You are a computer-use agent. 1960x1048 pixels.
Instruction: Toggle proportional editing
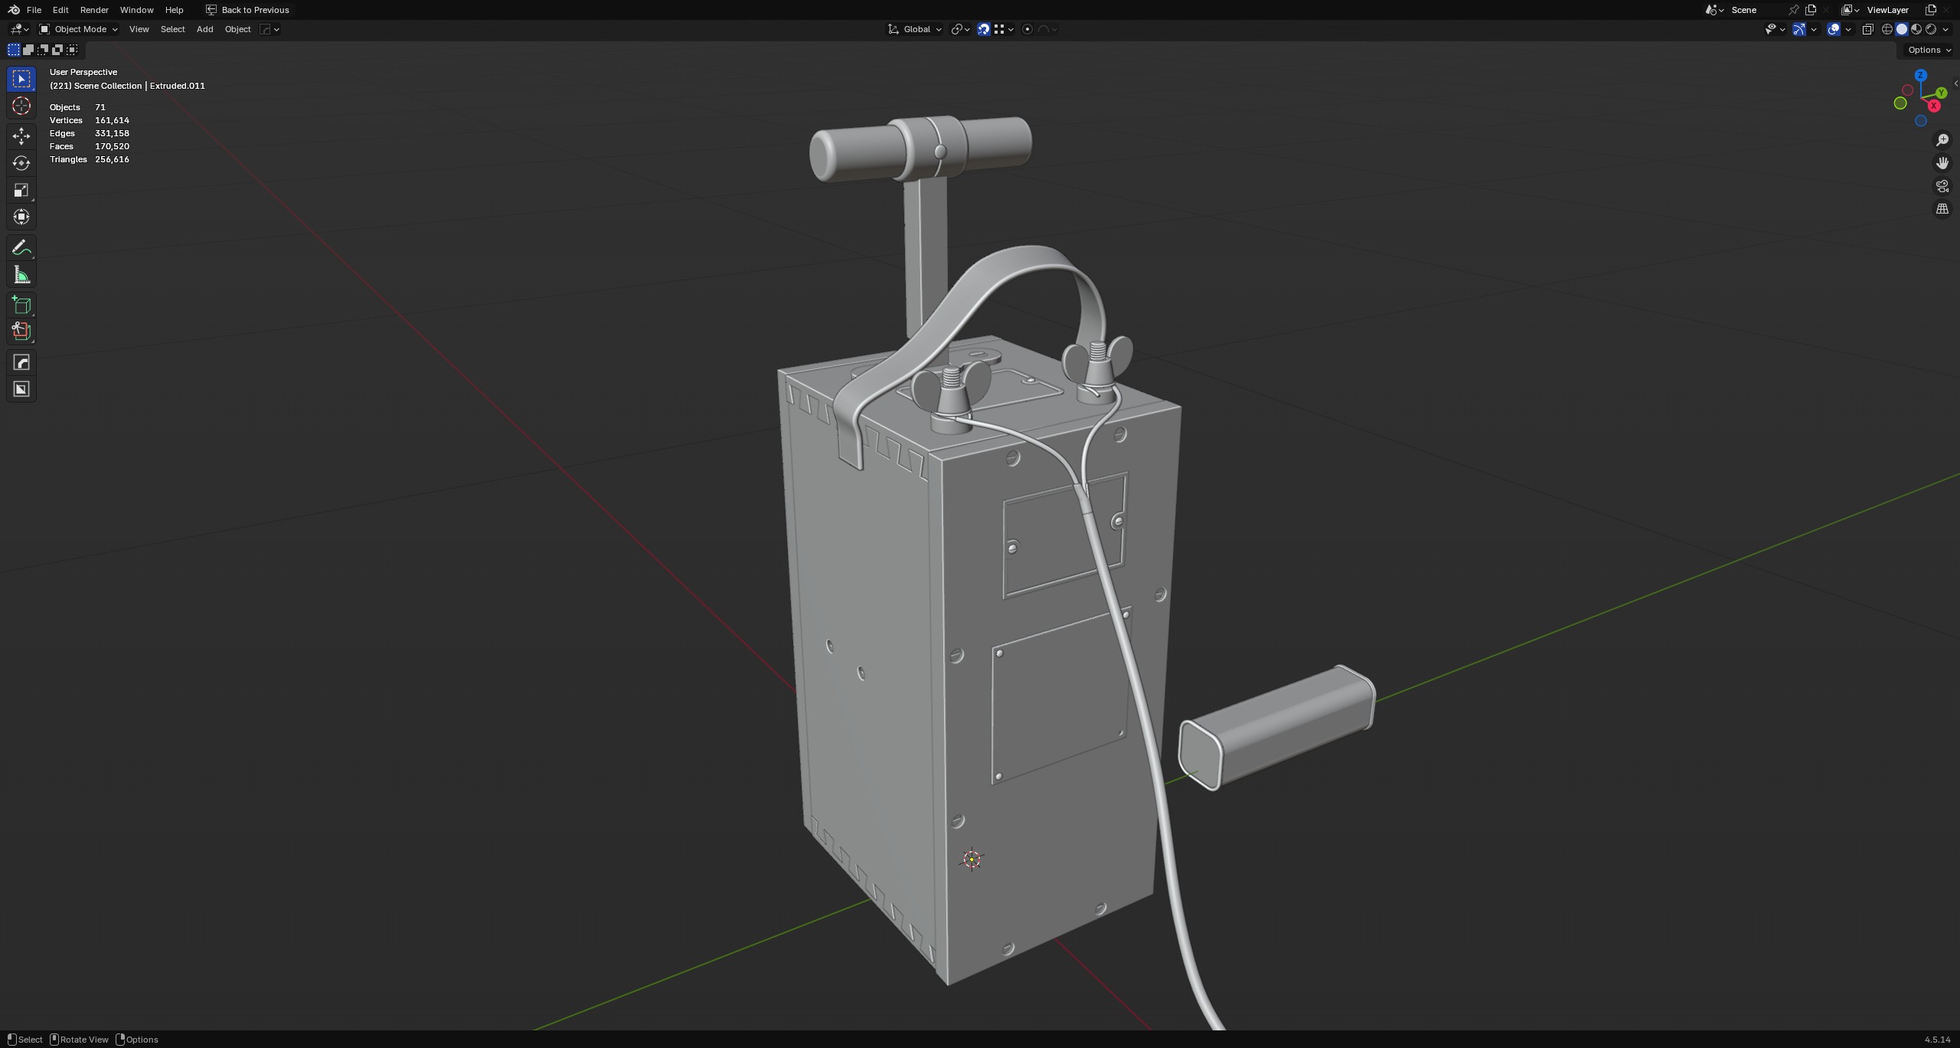tap(1027, 29)
